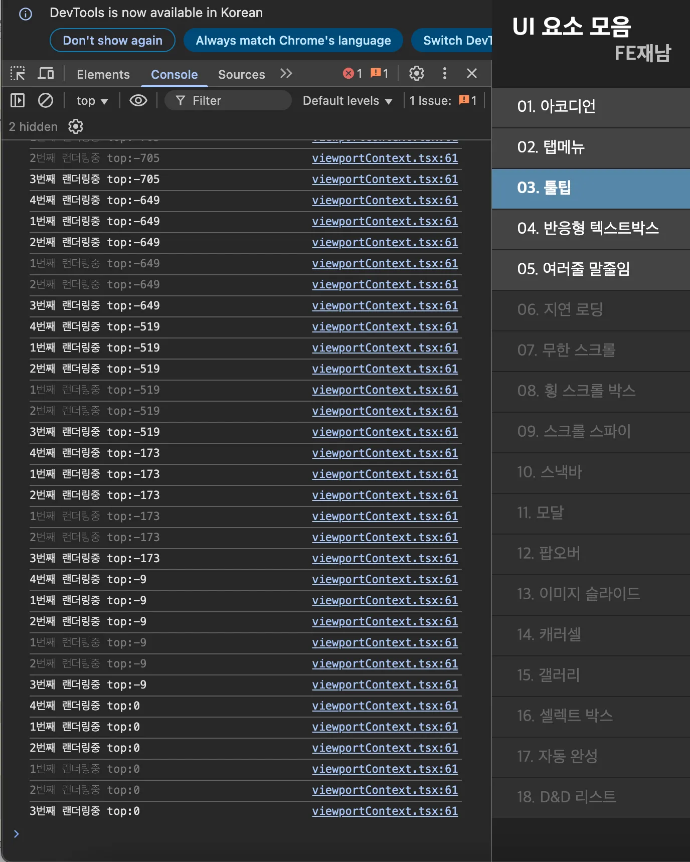Click the 1 Issue indicator
The height and width of the screenshot is (862, 690).
pos(443,101)
